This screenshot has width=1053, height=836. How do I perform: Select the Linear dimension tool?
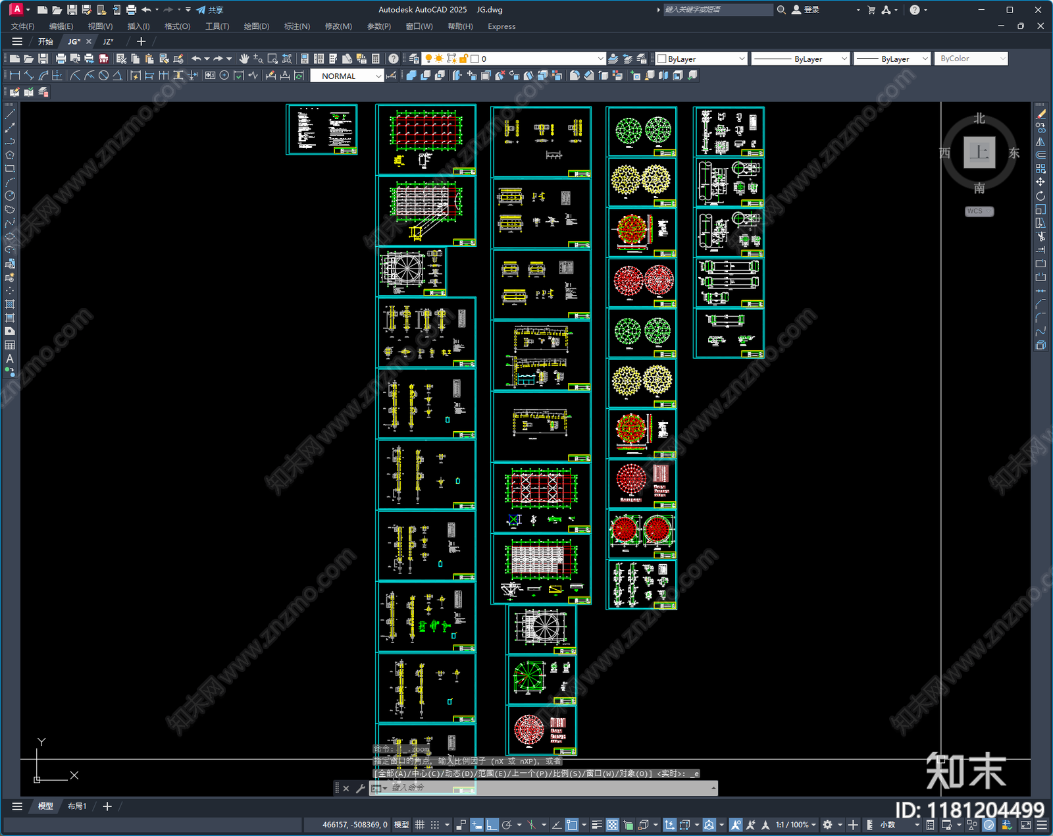coord(14,76)
